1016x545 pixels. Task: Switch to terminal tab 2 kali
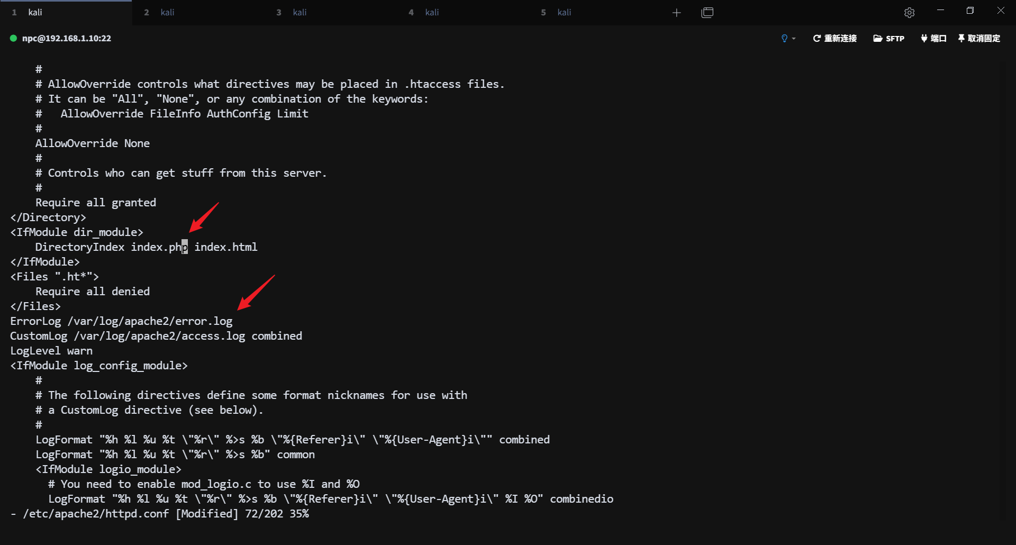167,12
